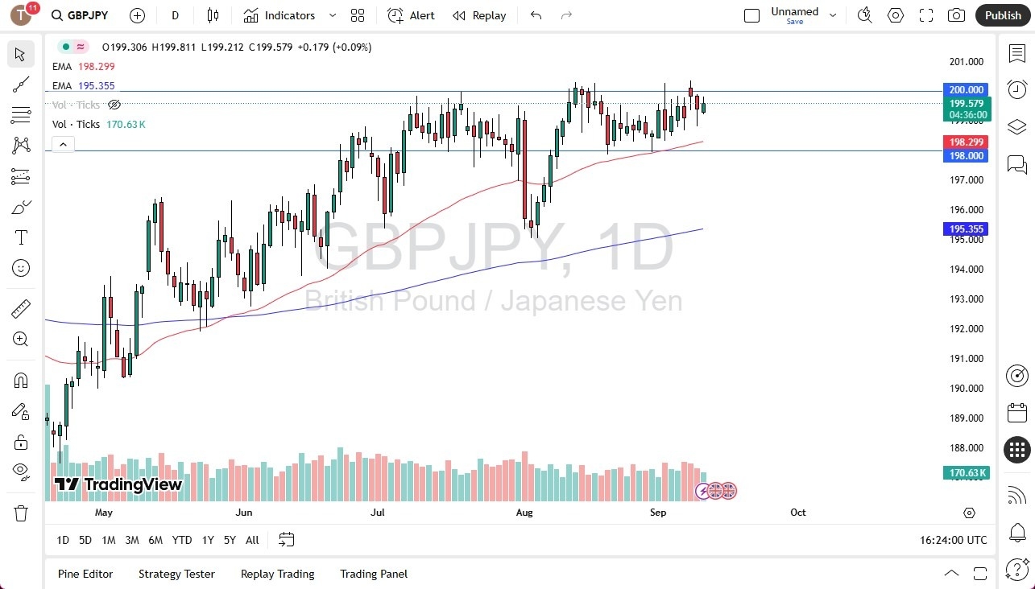Open the Notifications bell icon

point(1016,533)
